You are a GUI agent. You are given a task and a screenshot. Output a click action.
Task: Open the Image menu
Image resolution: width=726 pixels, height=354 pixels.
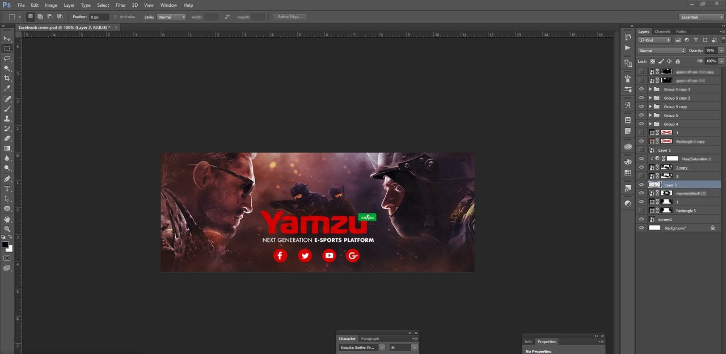click(x=51, y=5)
